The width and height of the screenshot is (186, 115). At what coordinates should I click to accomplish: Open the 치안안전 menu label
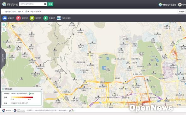(x=38, y=18)
